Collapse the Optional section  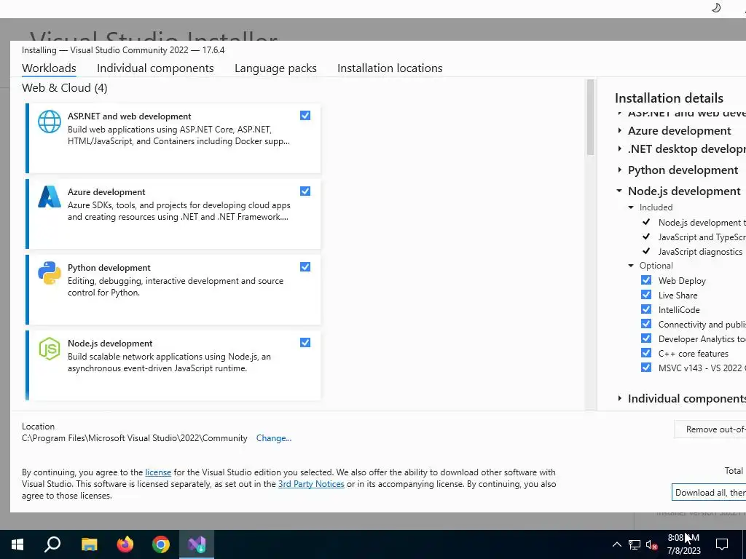[631, 266]
